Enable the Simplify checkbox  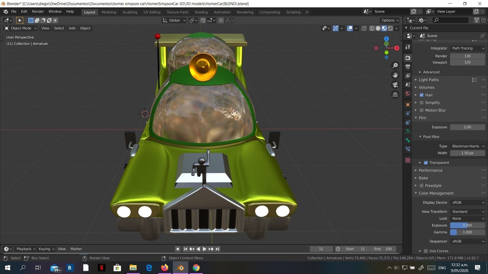[x=421, y=103]
